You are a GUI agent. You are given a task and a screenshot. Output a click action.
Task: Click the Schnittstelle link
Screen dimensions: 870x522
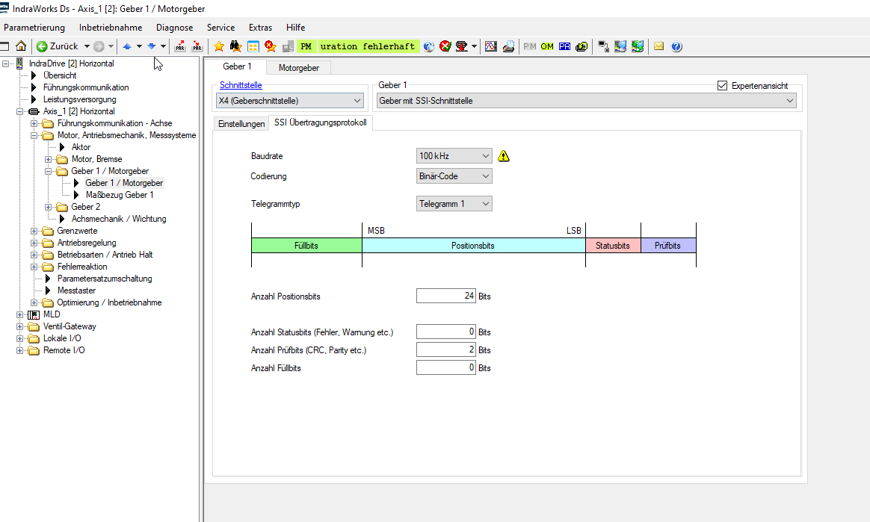pos(241,85)
